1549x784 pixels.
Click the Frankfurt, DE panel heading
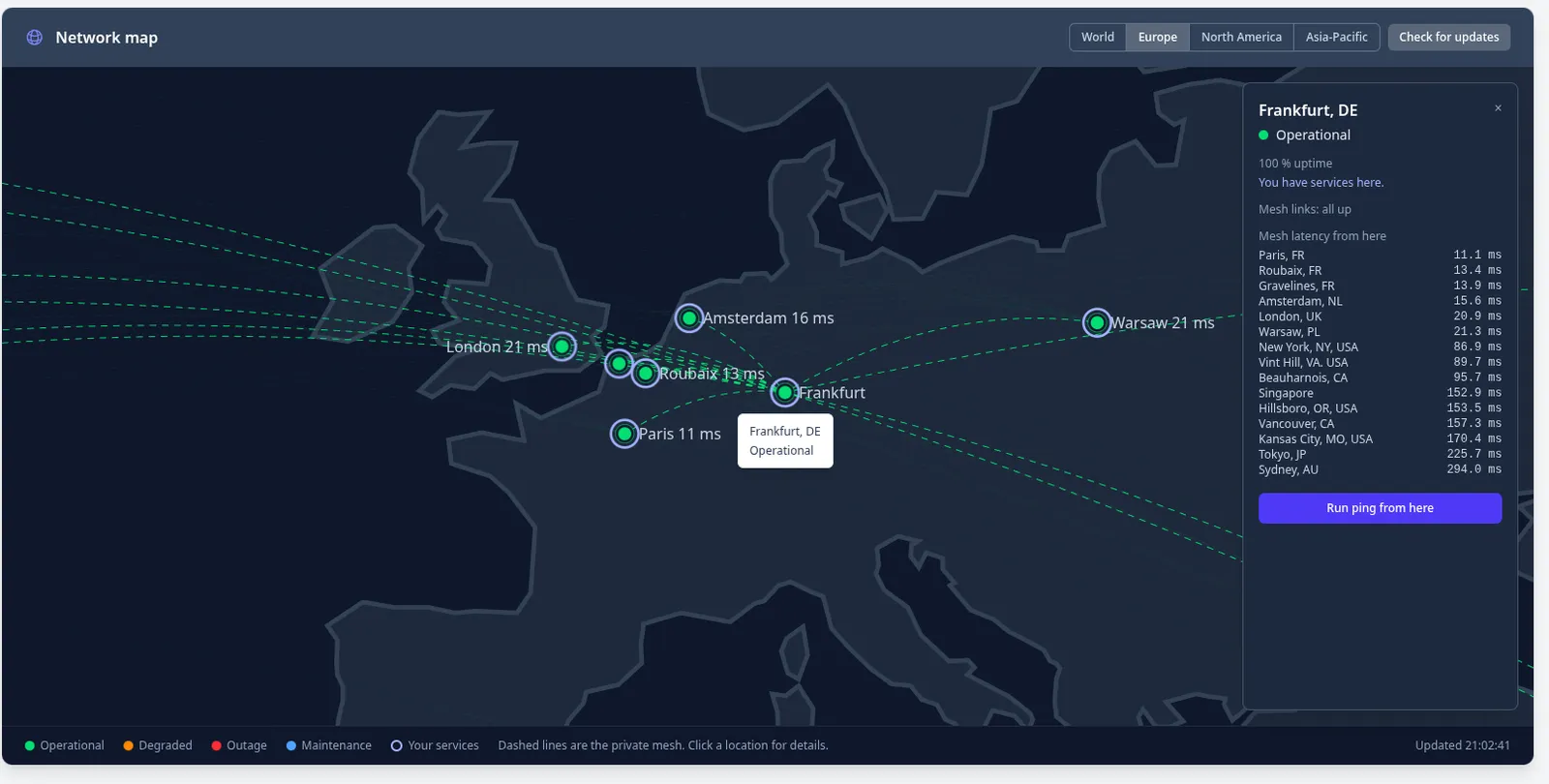(1308, 110)
